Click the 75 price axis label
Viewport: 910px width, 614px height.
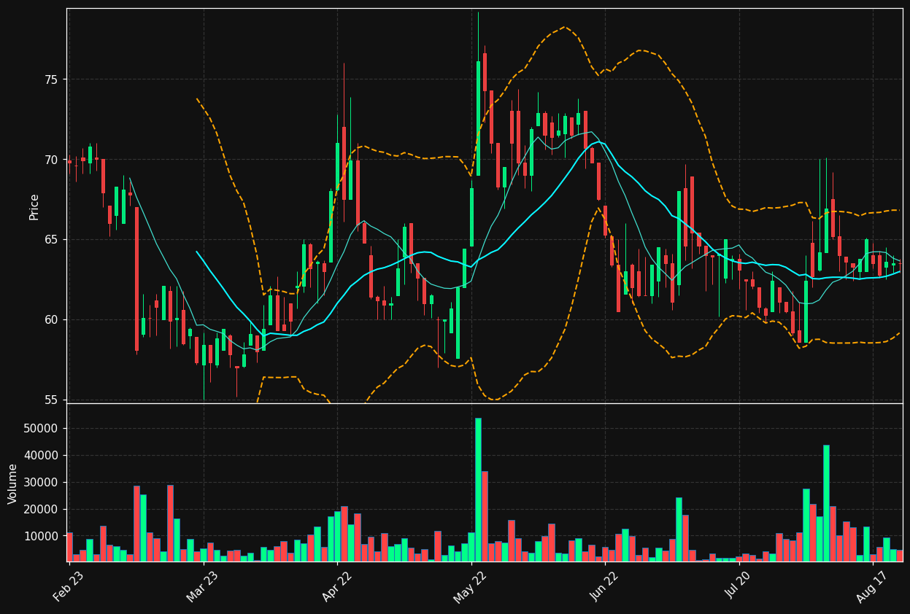51,79
